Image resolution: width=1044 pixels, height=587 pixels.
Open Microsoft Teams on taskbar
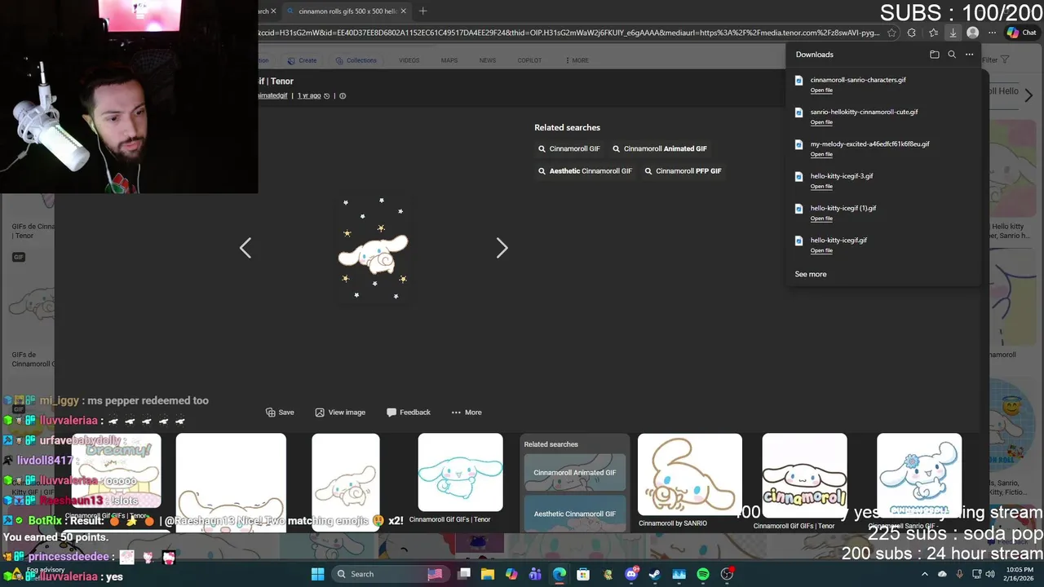pos(535,574)
